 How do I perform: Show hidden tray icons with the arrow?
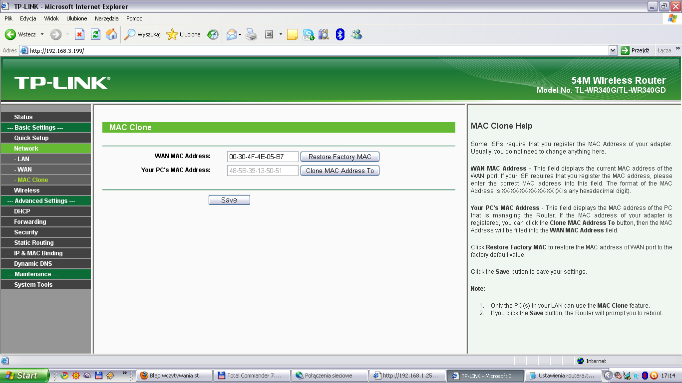pos(608,376)
